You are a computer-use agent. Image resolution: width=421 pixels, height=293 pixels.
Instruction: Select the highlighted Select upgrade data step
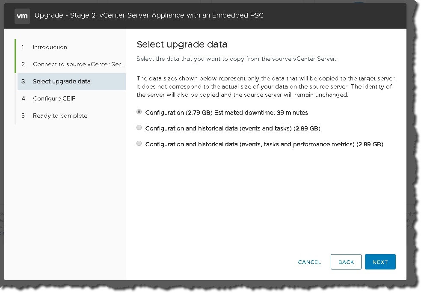(62, 81)
